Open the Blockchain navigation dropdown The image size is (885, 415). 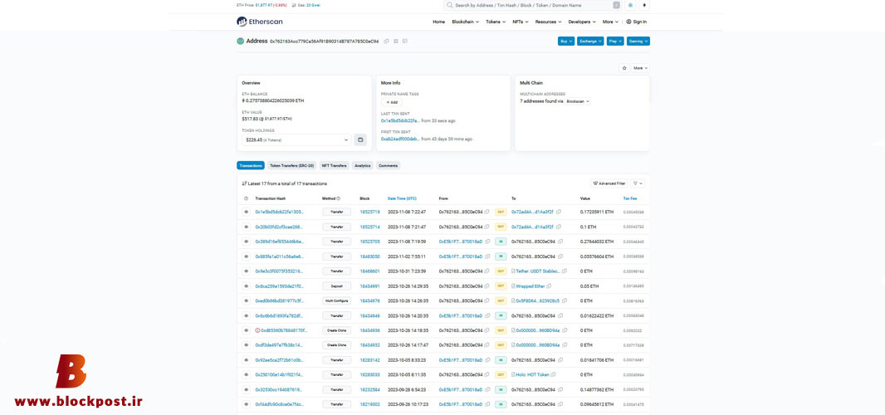click(x=465, y=22)
